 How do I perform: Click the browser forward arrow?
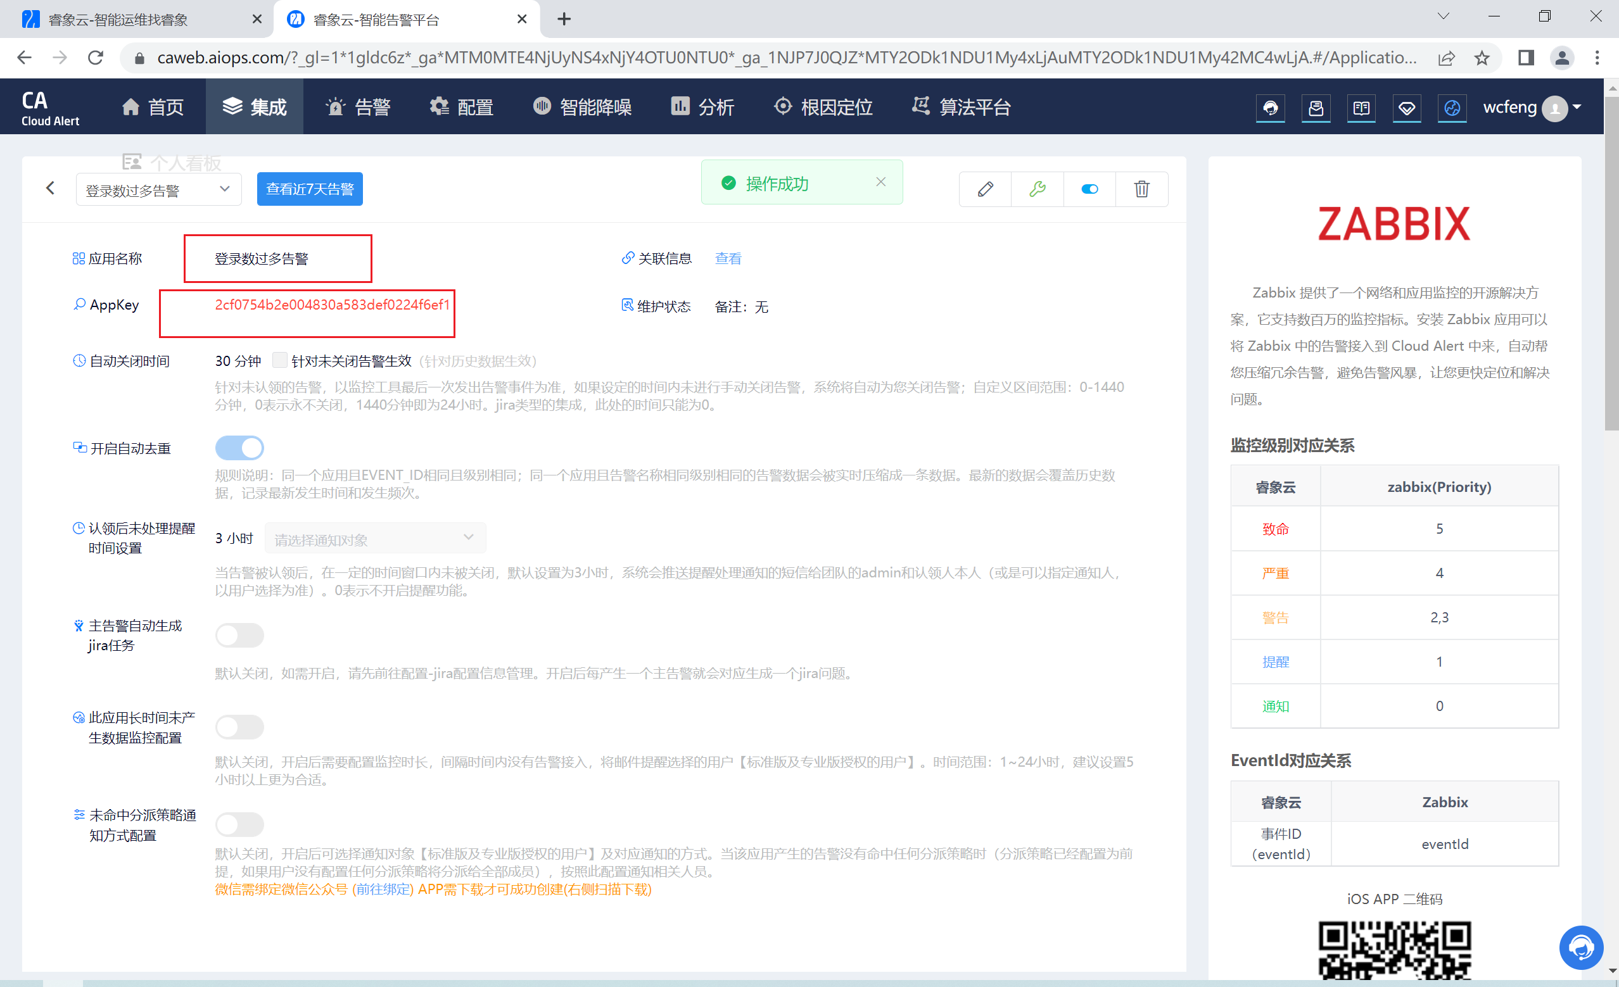(60, 58)
